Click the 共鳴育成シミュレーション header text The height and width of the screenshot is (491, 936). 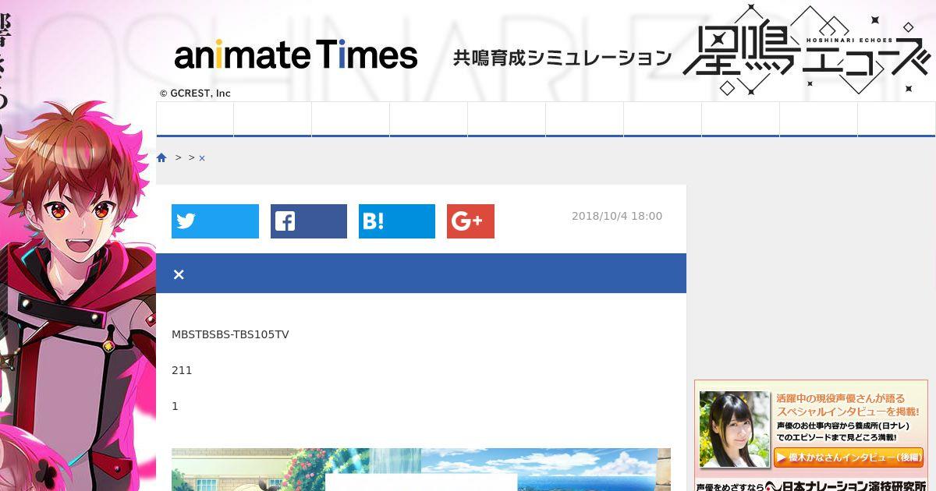click(562, 57)
